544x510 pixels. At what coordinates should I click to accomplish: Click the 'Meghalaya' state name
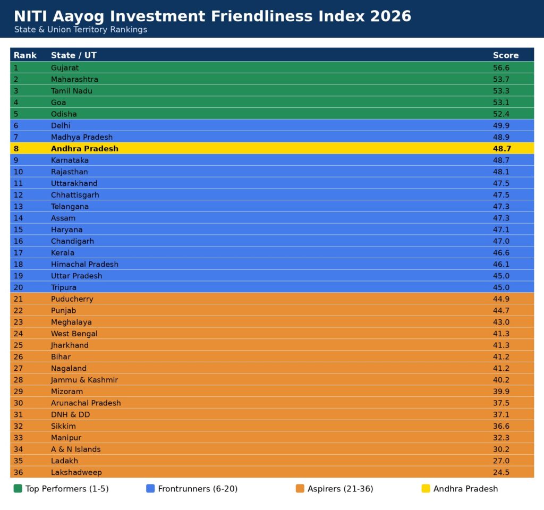point(72,322)
